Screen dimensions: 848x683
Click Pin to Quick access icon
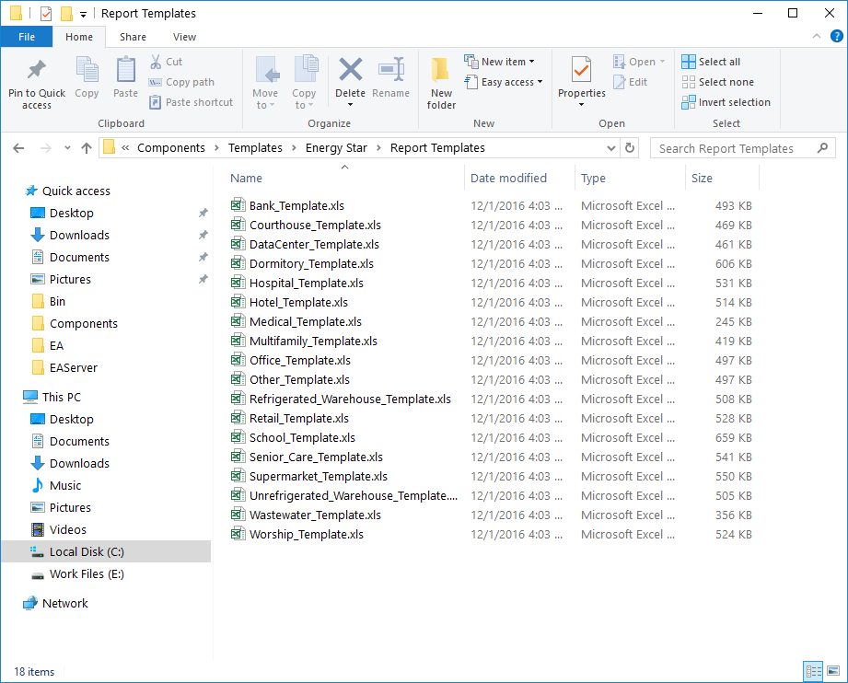coord(37,72)
